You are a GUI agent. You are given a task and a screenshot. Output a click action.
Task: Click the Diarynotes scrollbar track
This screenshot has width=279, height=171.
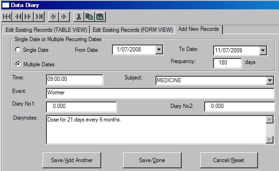tap(270, 129)
